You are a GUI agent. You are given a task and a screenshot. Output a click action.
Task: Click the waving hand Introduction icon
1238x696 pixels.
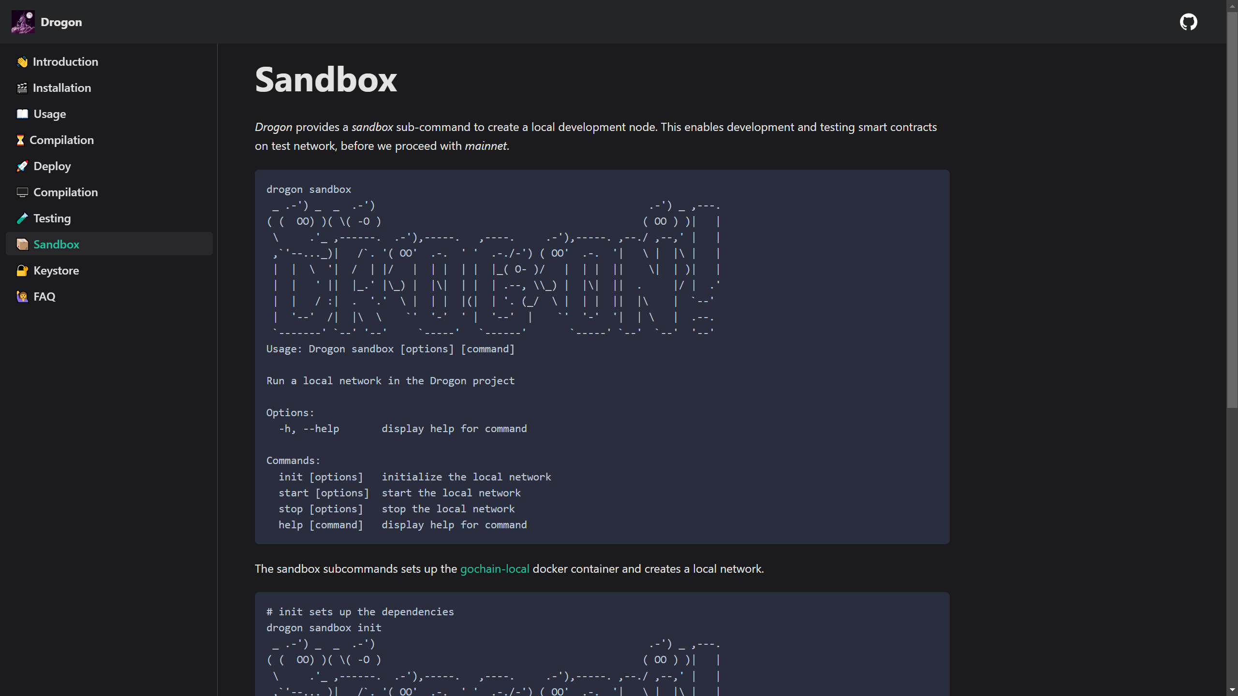(x=22, y=62)
